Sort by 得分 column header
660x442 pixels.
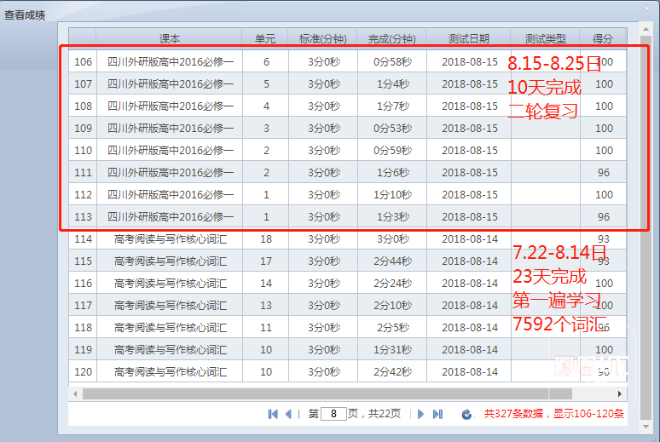click(603, 38)
